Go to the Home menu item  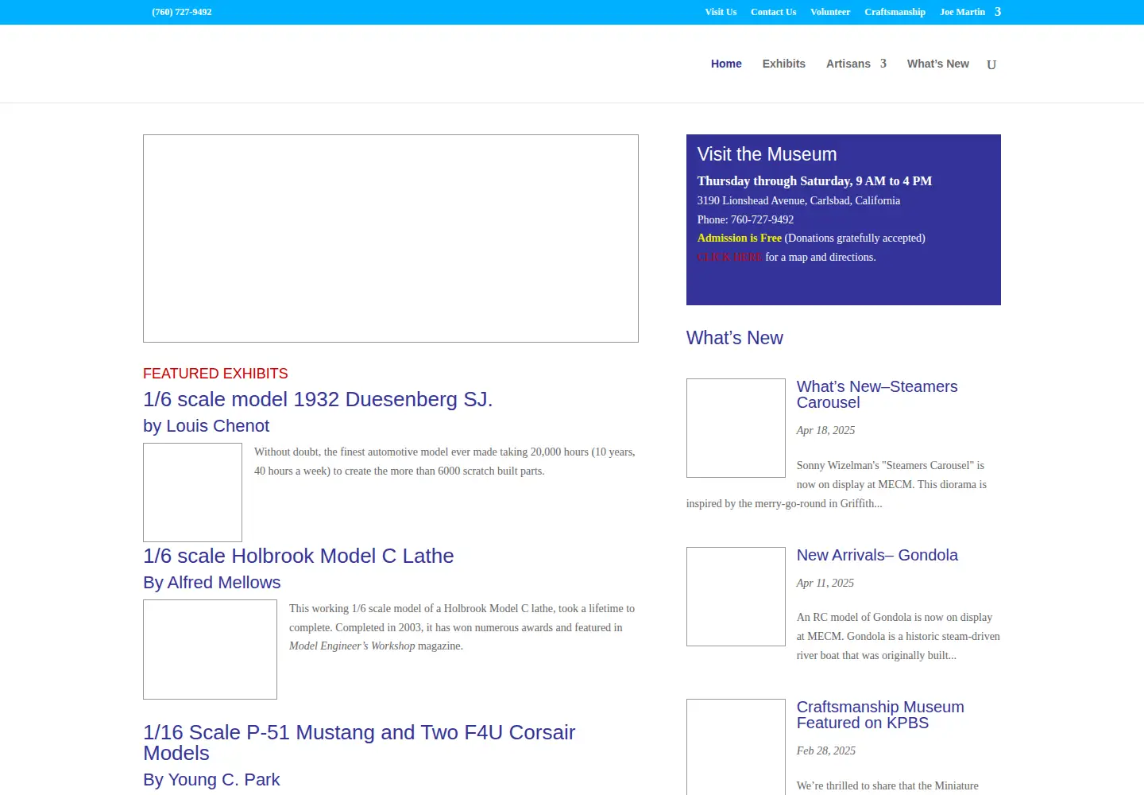pyautogui.click(x=726, y=64)
